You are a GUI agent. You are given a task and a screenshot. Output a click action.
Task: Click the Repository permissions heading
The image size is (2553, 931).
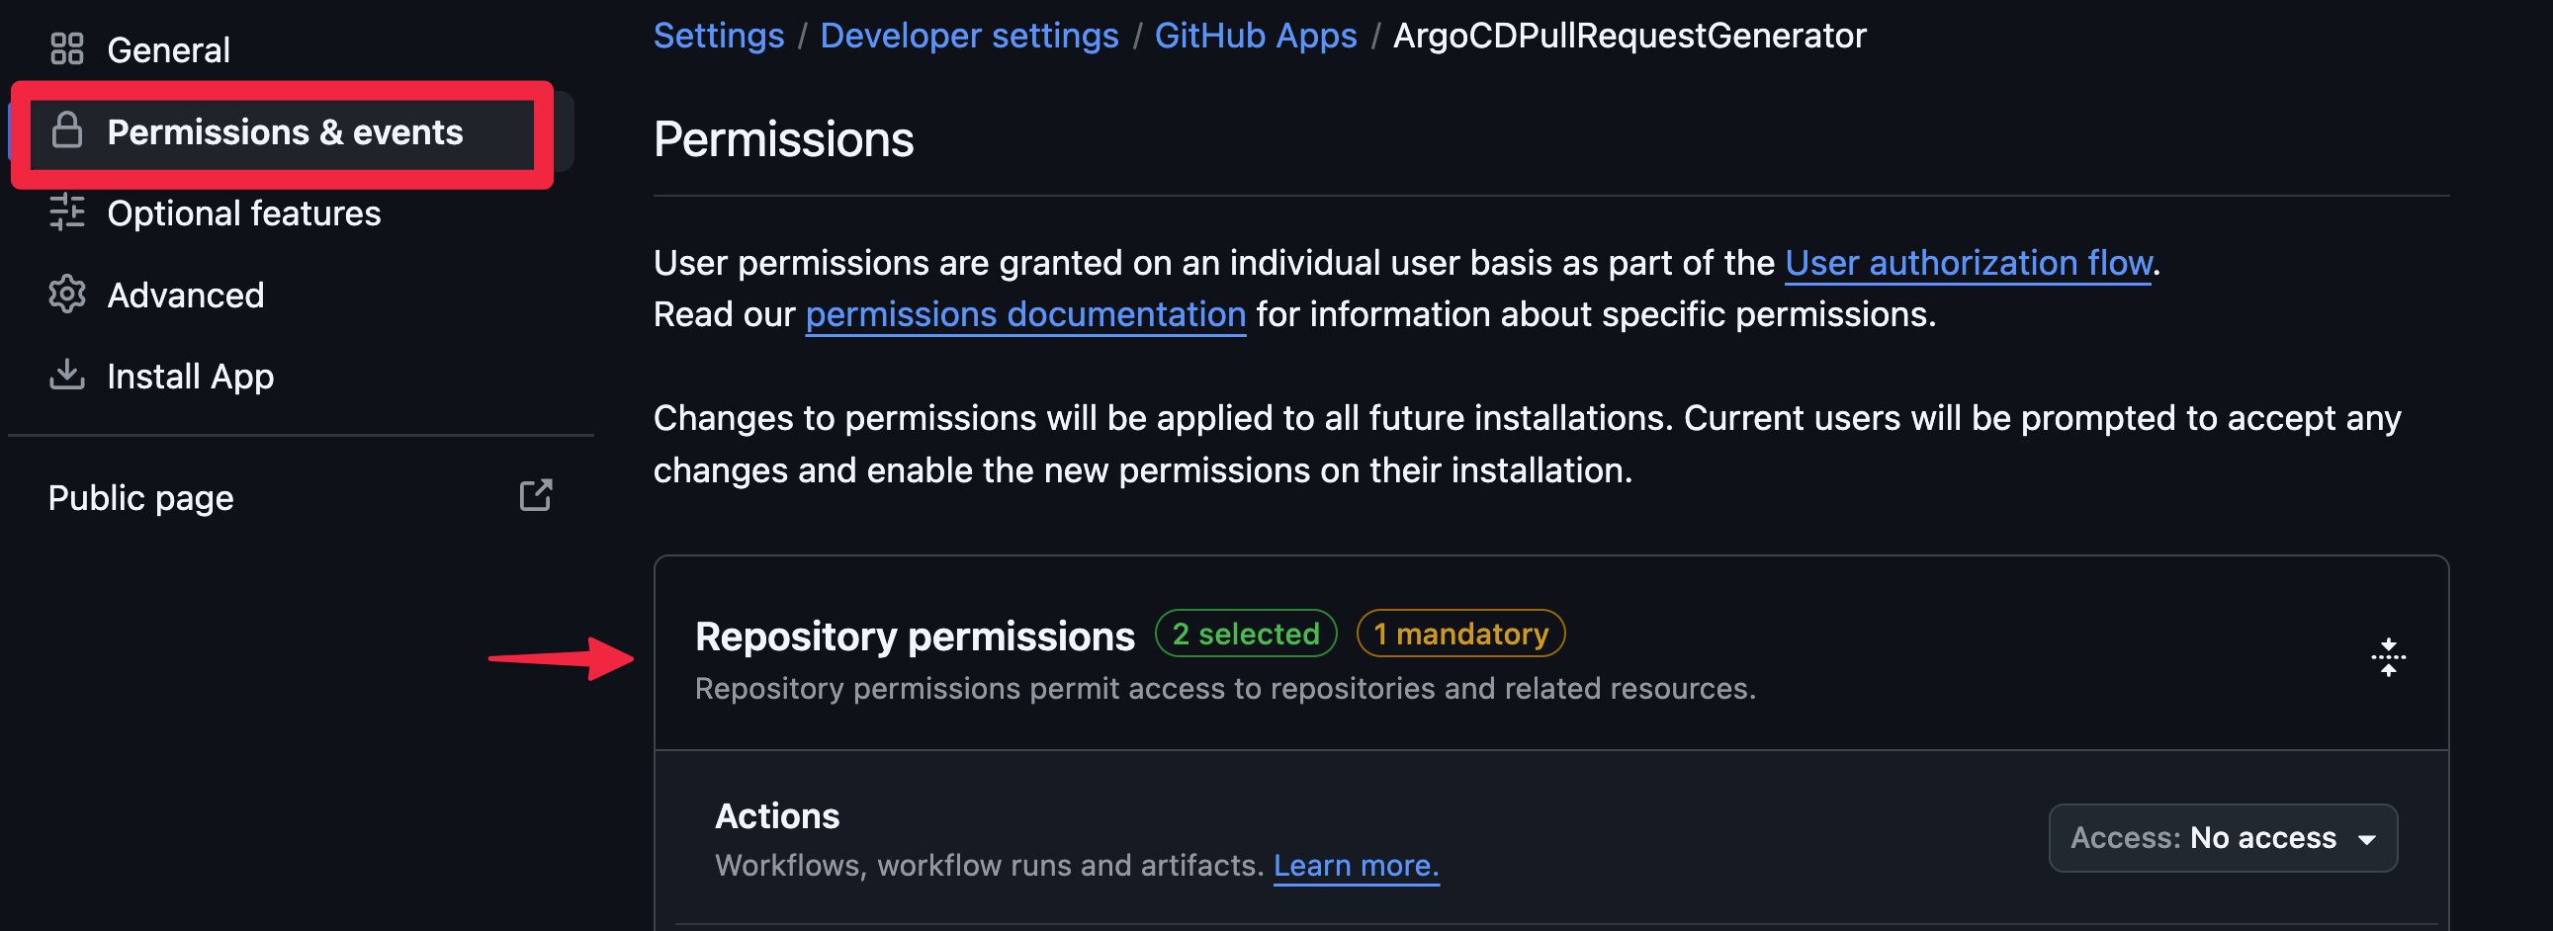pyautogui.click(x=915, y=636)
